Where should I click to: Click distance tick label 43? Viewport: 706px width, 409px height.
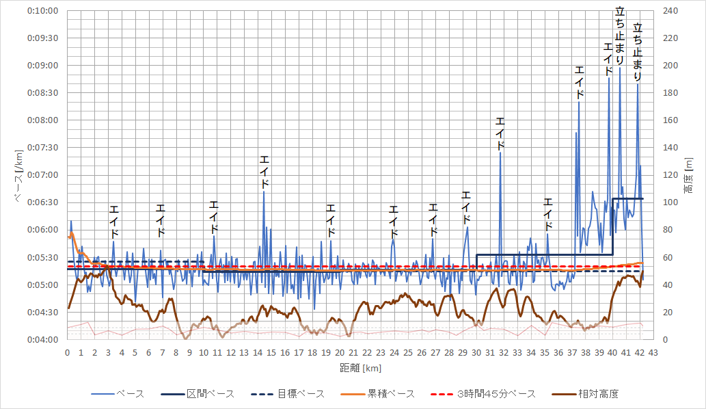tap(653, 353)
